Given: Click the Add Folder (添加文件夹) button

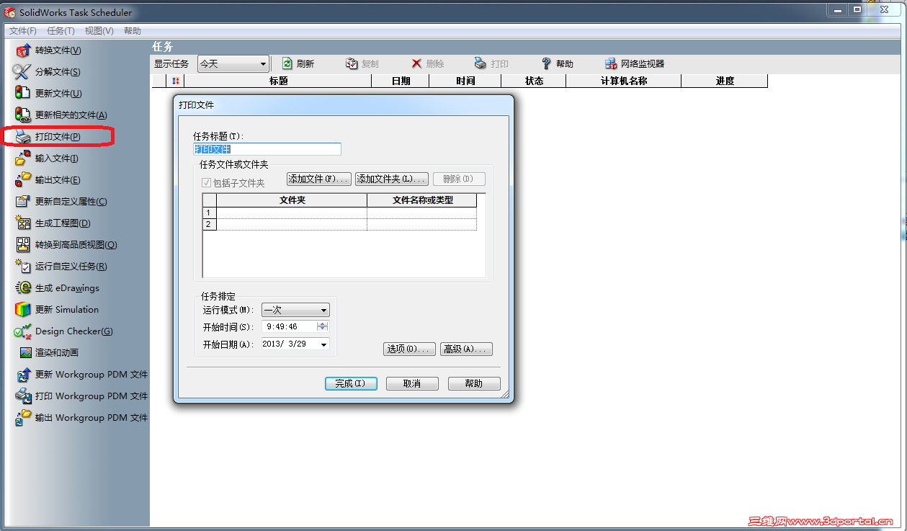Looking at the screenshot, I should (x=392, y=179).
